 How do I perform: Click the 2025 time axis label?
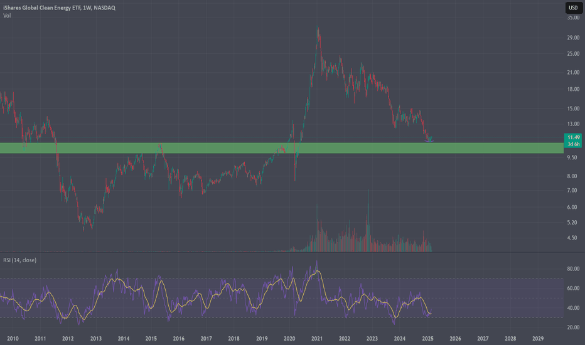click(x=427, y=339)
